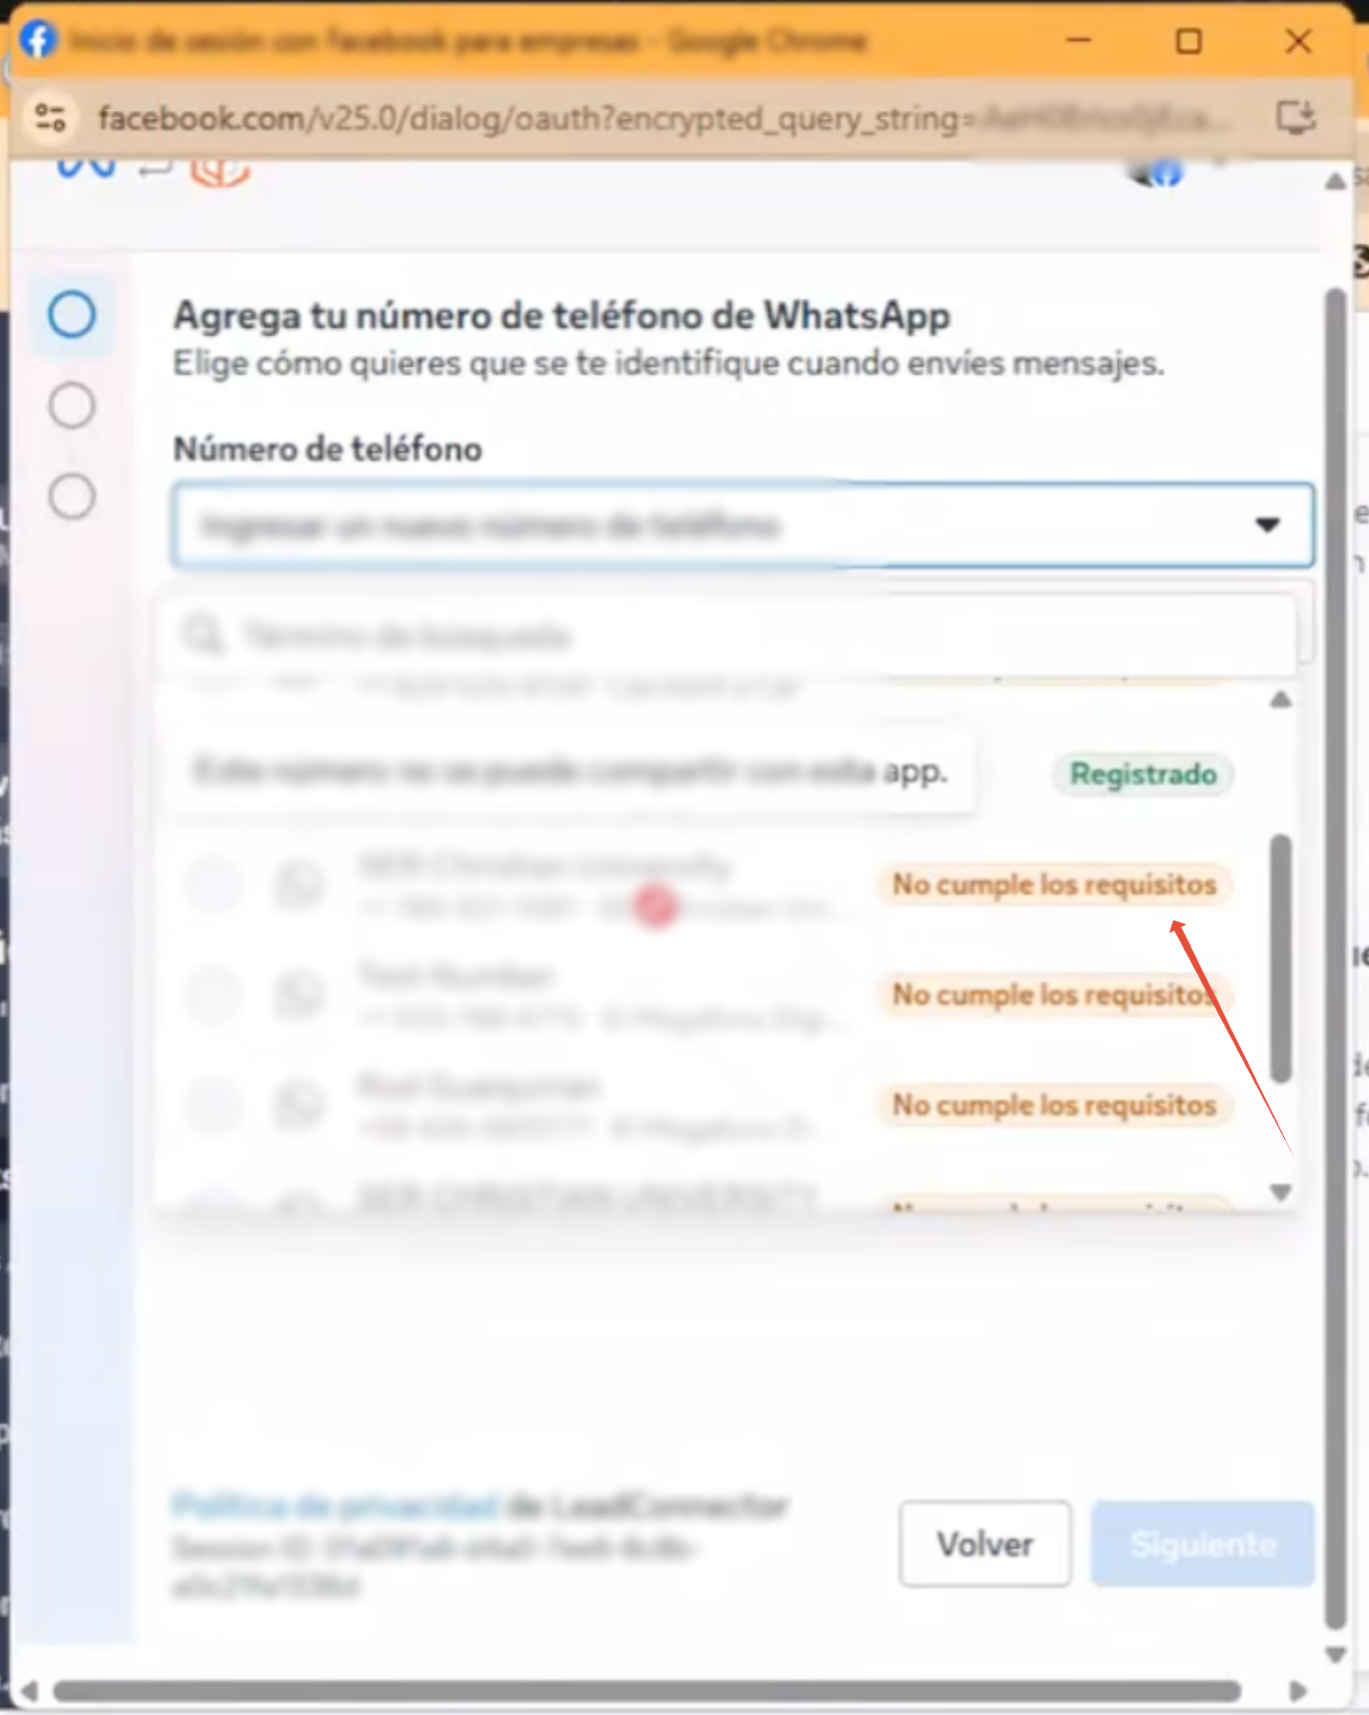Select the first step circle in sidebar

(x=72, y=314)
